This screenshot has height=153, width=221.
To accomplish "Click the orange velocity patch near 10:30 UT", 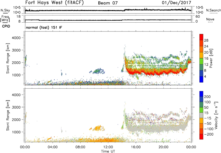I will [x=98, y=128].
